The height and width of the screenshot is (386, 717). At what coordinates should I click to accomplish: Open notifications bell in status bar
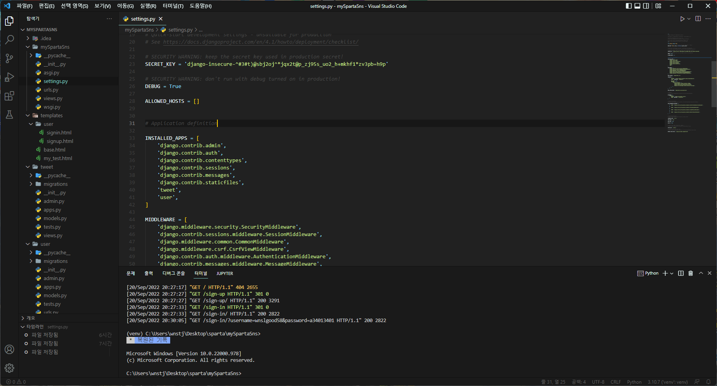(x=708, y=382)
